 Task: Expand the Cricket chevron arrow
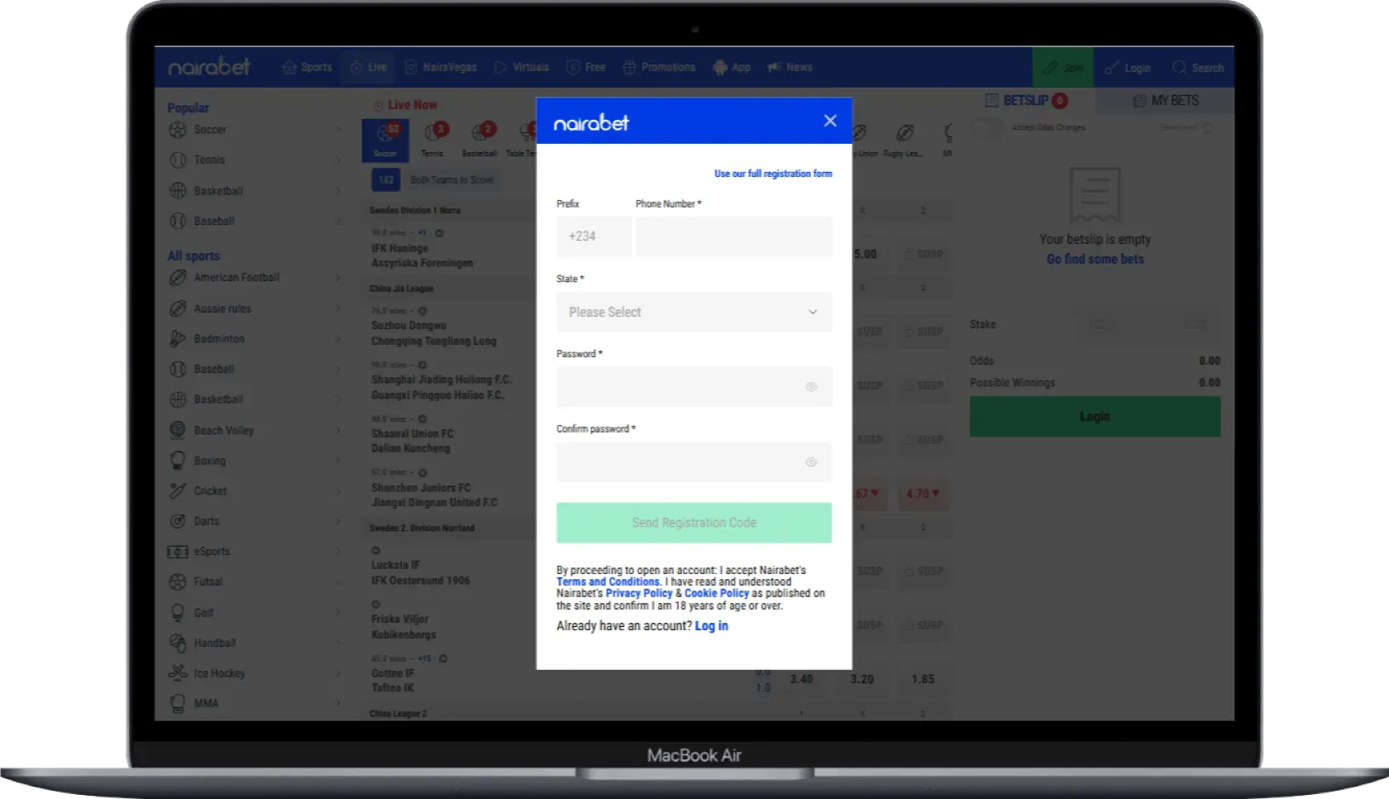[x=338, y=490]
